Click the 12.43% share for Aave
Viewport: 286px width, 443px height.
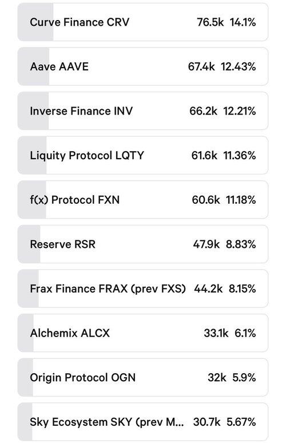tap(239, 66)
